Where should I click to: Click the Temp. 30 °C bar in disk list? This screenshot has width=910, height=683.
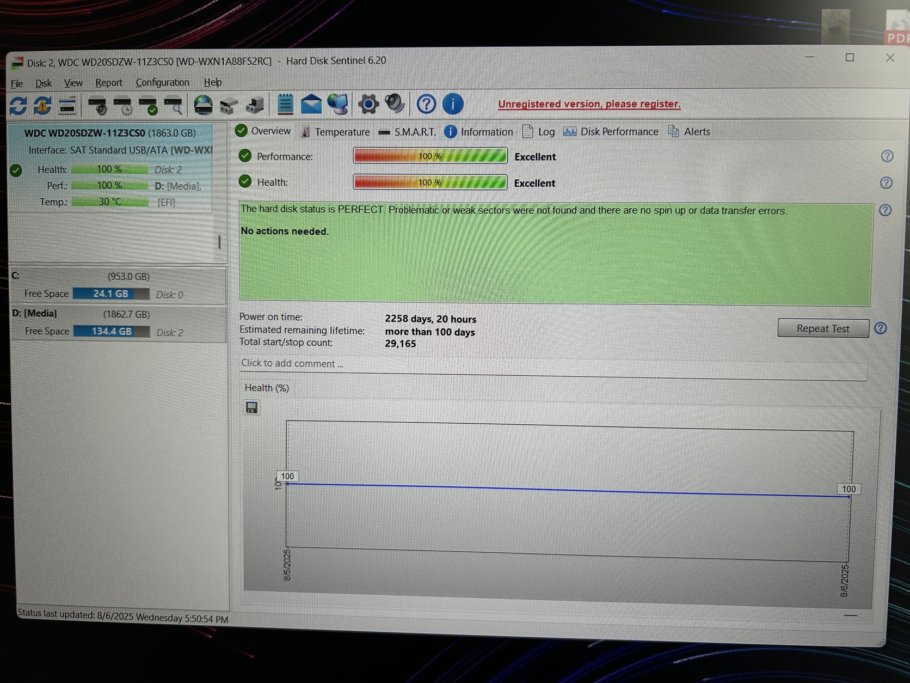pyautogui.click(x=110, y=202)
